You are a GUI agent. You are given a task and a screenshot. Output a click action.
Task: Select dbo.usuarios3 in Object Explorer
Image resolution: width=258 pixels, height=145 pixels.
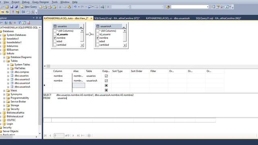click(x=22, y=79)
